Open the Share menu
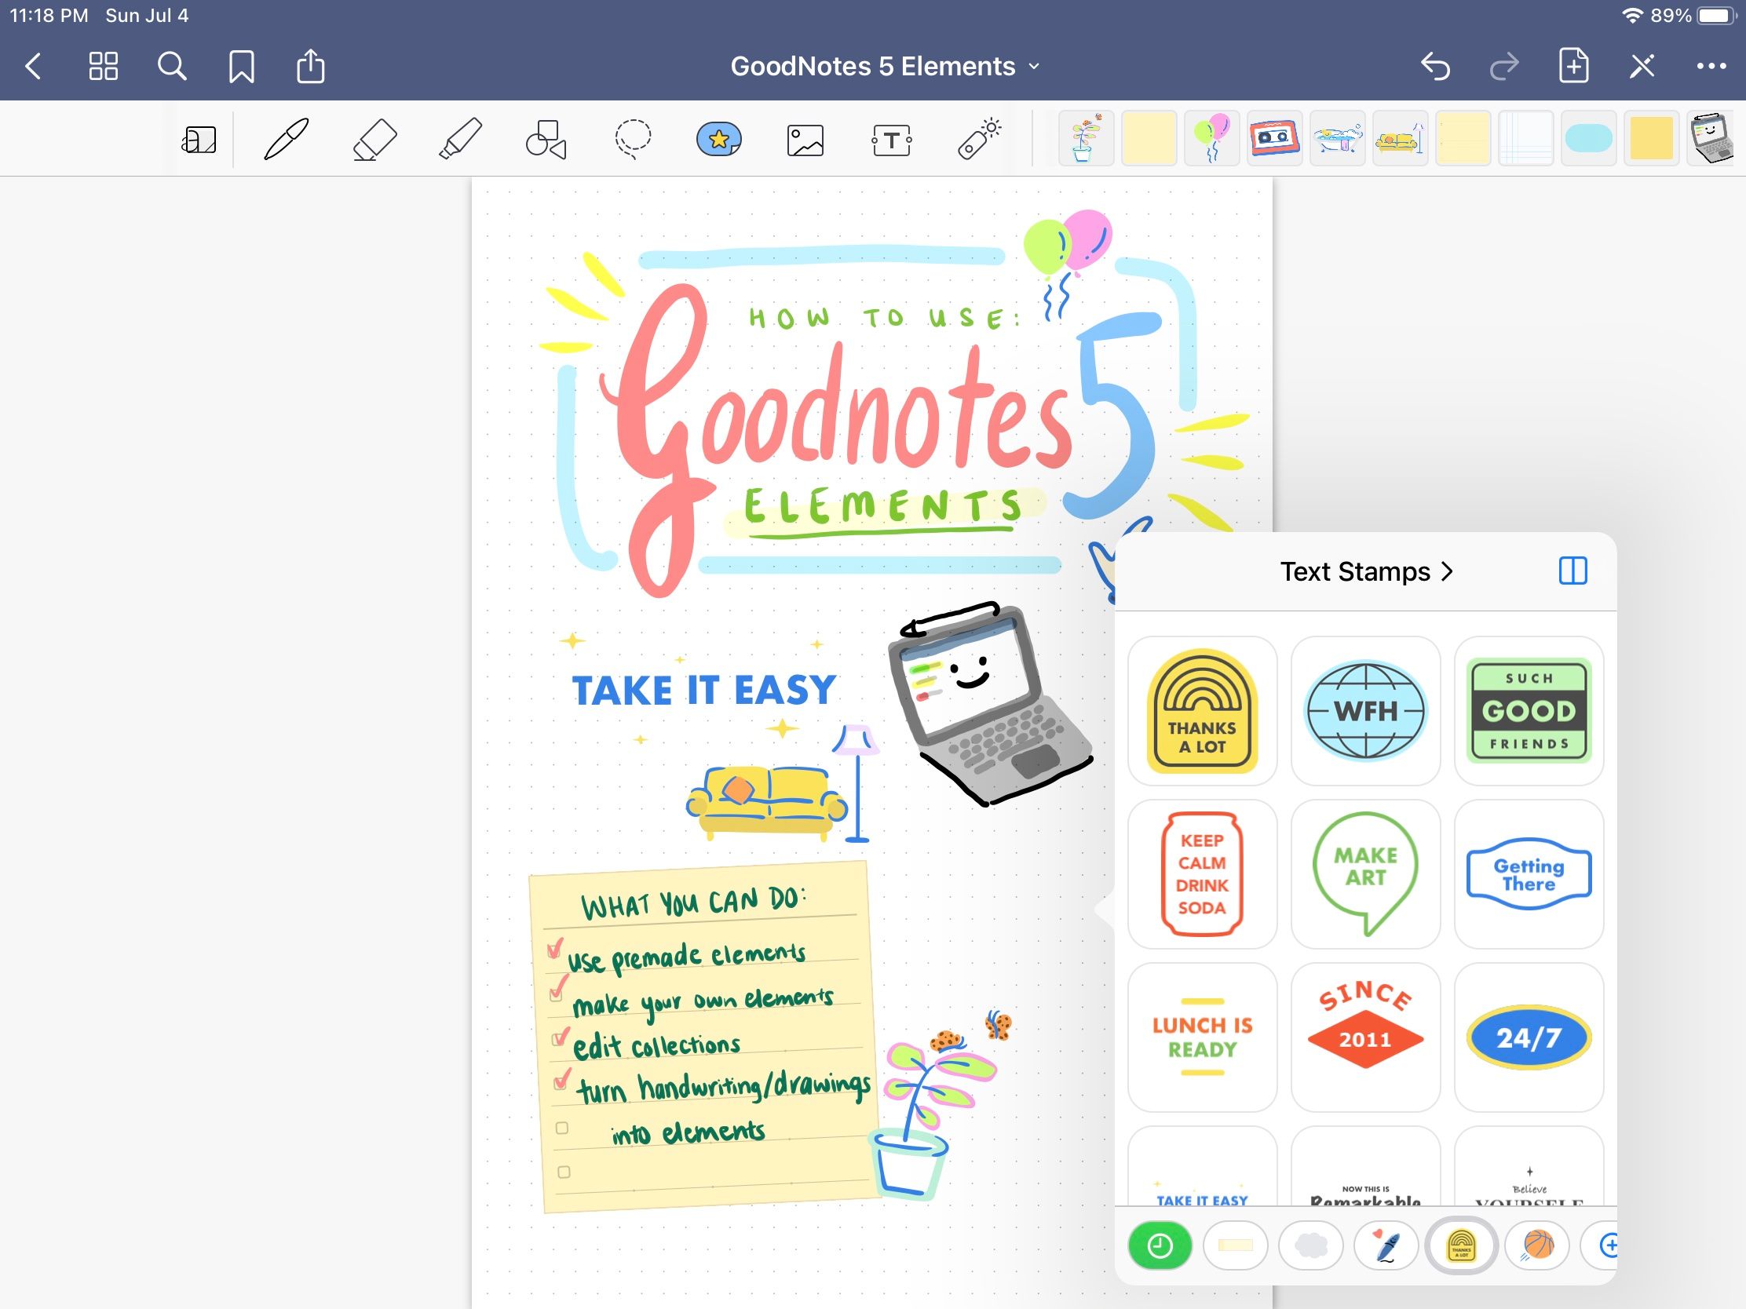The width and height of the screenshot is (1746, 1309). [310, 65]
